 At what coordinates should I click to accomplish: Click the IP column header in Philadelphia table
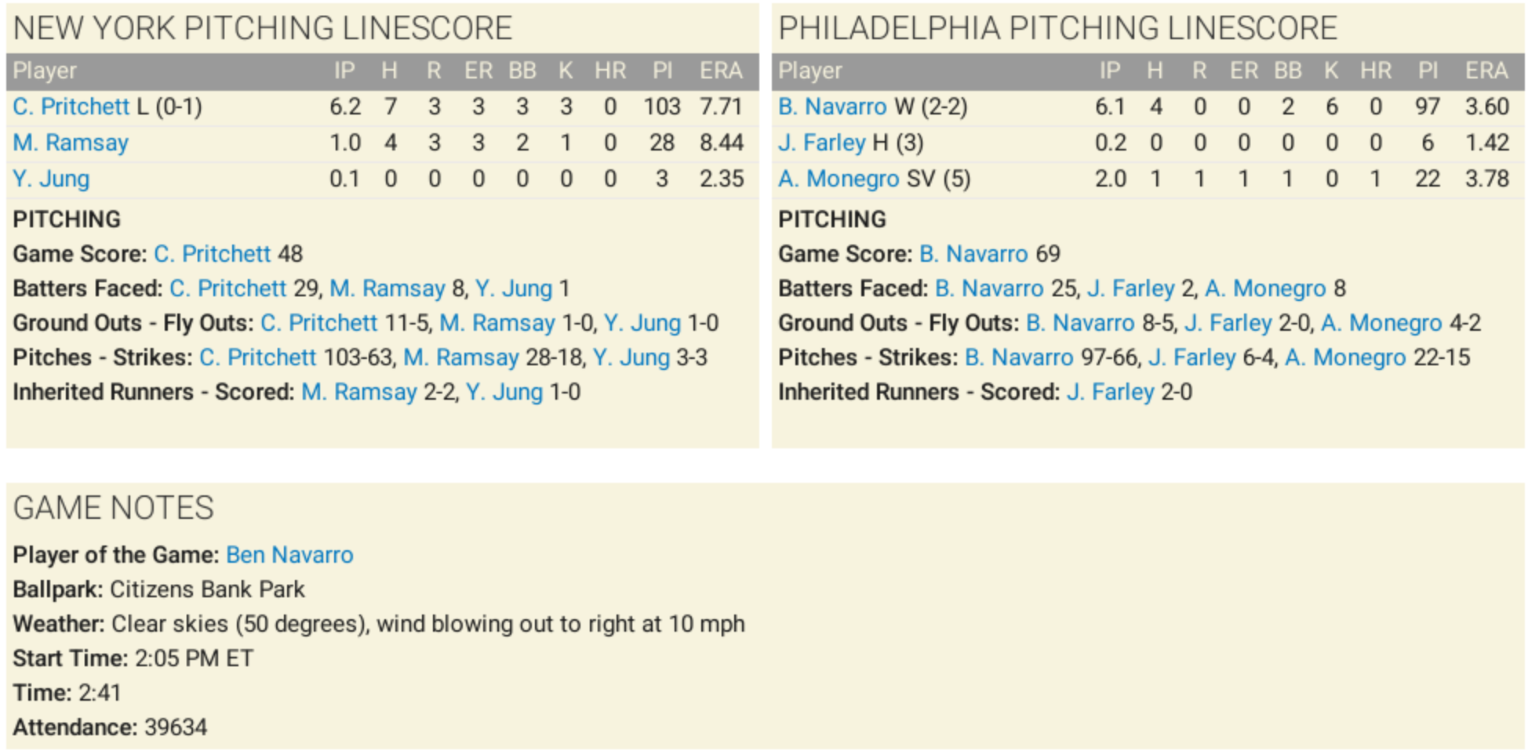tap(1109, 71)
